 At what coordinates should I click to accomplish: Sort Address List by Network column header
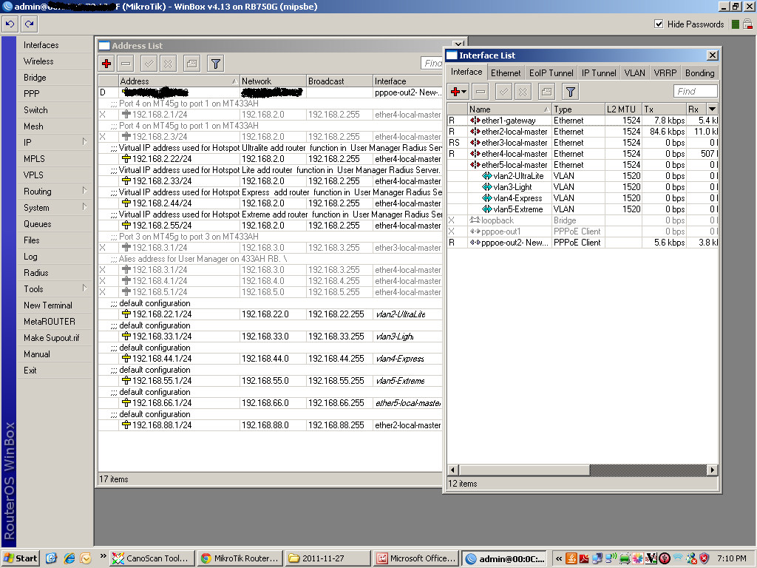(273, 81)
